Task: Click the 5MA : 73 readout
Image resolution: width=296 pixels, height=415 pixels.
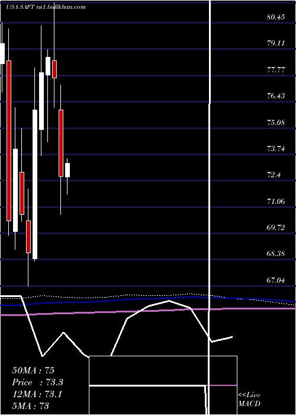Action: 30,406
